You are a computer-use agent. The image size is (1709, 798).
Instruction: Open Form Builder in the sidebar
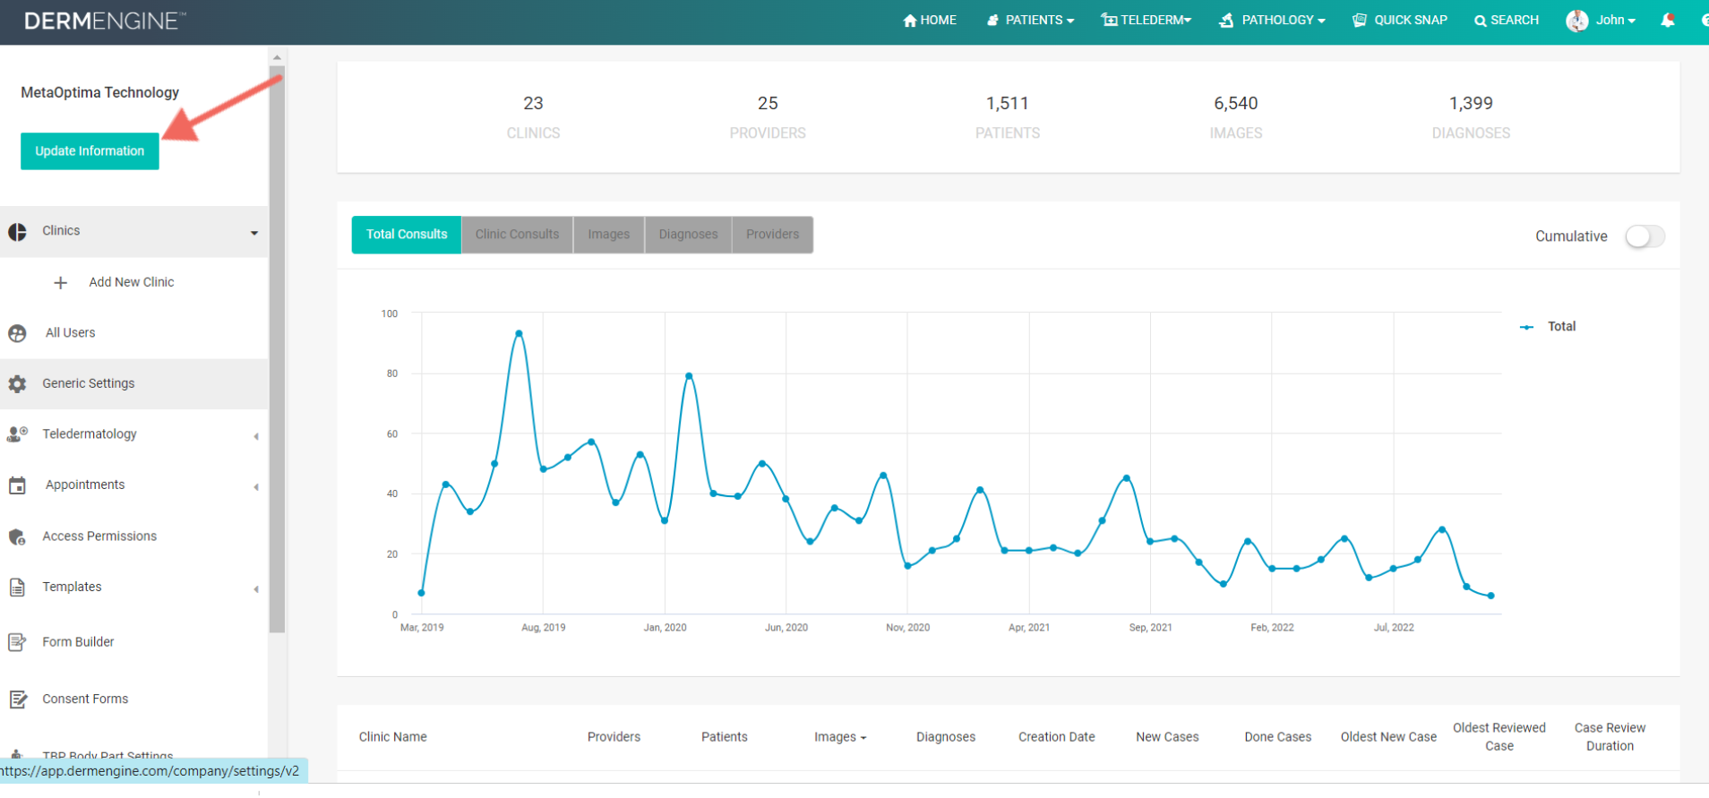(78, 642)
